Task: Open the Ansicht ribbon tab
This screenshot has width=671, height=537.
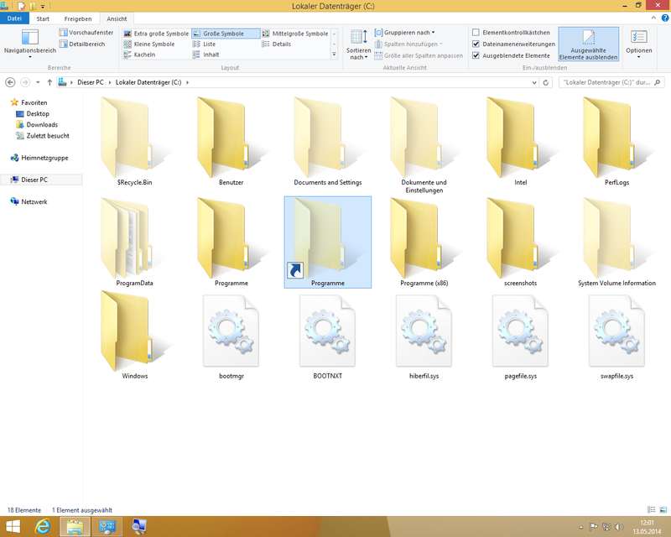Action: pyautogui.click(x=117, y=18)
